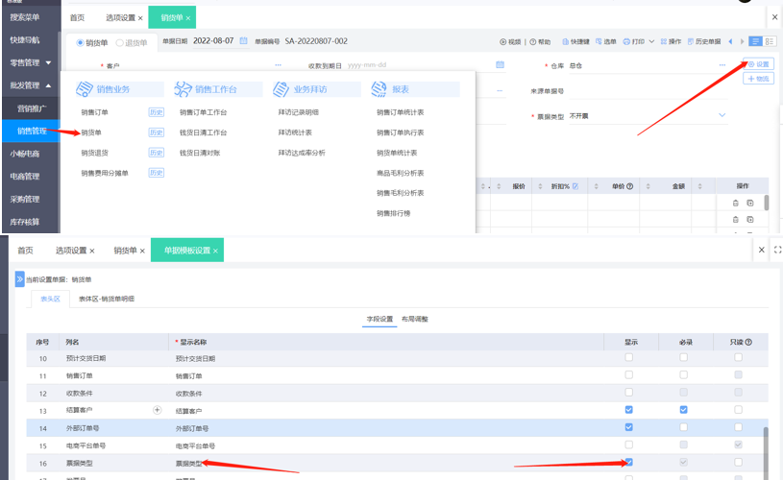Screen dimensions: 783x480
Task: Toggle 必录 checkbox for 结算客户 row
Action: point(683,410)
